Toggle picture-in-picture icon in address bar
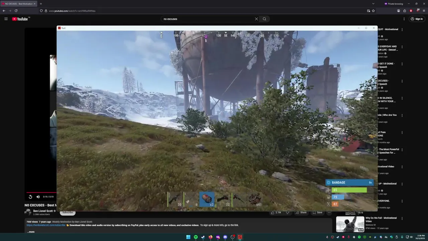 pyautogui.click(x=368, y=11)
